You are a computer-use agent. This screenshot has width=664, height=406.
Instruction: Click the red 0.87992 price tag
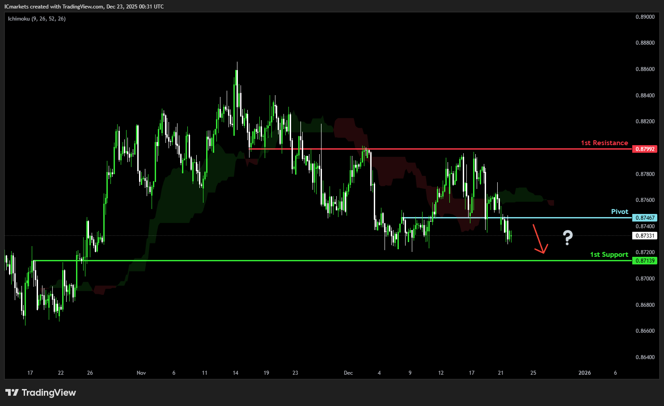coord(644,149)
